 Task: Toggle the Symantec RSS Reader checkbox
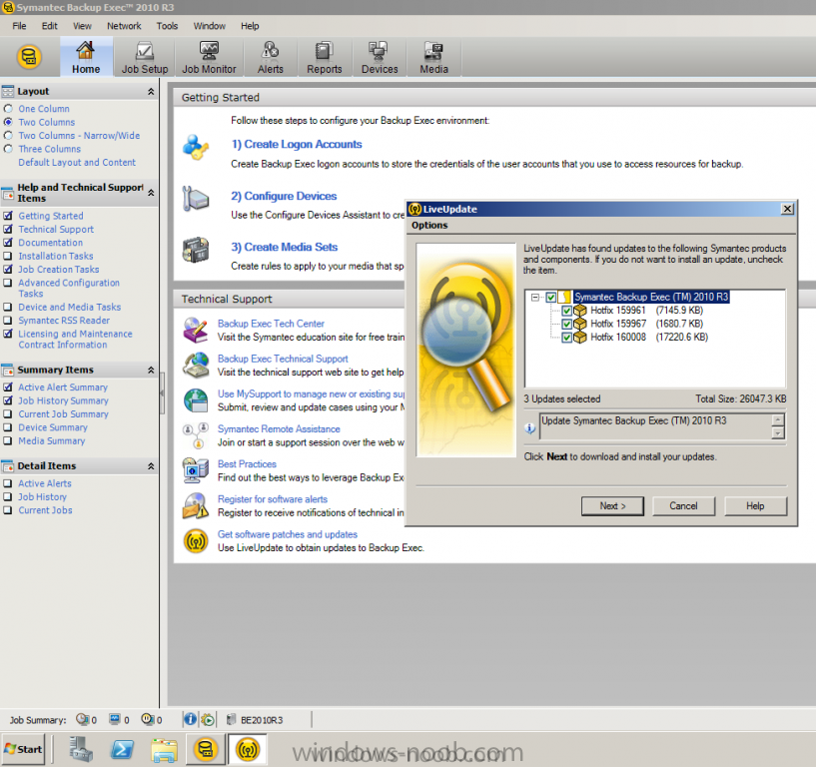(x=8, y=321)
